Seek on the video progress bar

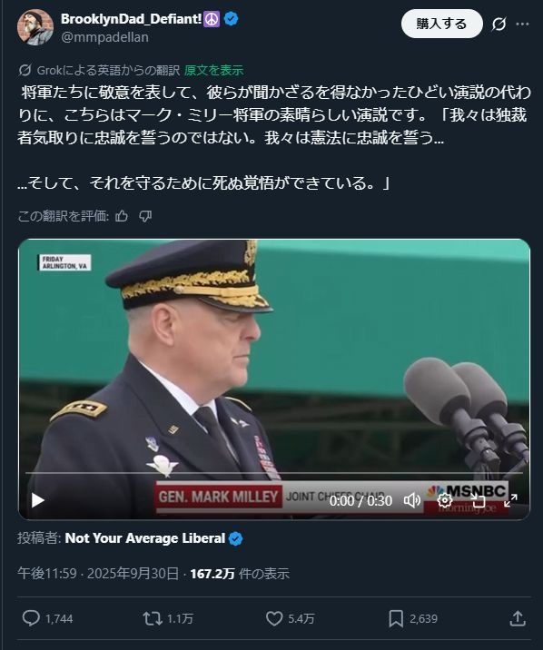(274, 473)
